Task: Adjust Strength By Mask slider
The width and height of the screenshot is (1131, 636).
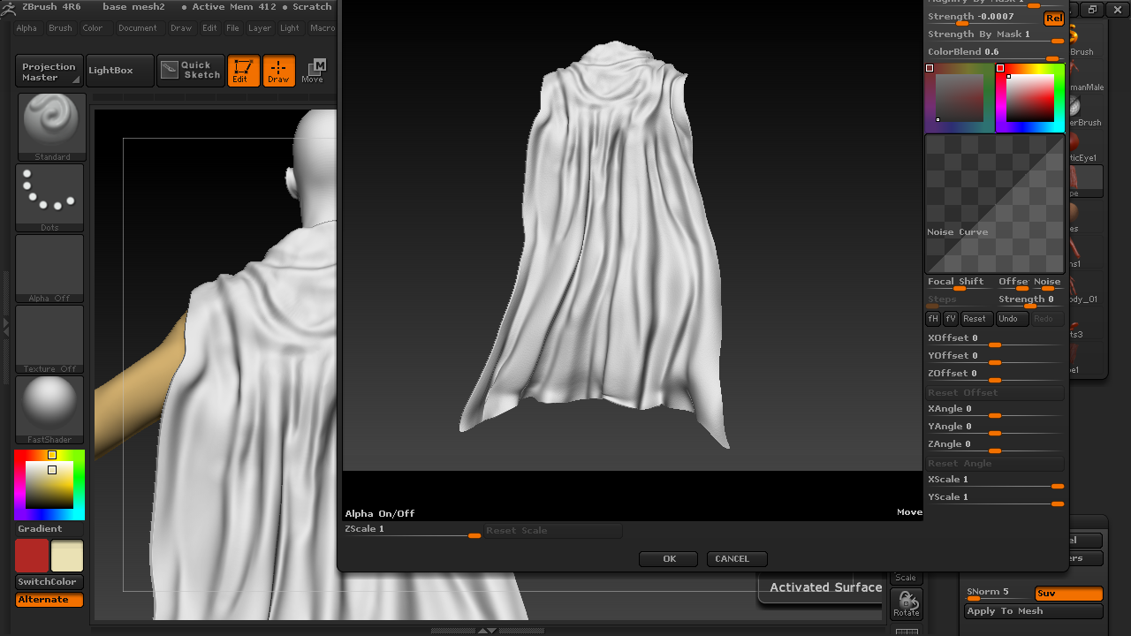Action: pyautogui.click(x=995, y=36)
